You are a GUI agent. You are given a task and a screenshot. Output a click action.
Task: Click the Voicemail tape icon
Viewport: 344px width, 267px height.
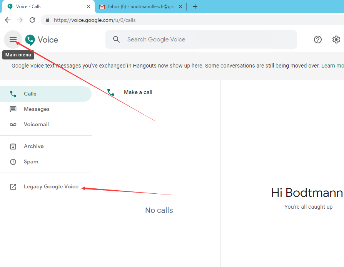point(13,124)
